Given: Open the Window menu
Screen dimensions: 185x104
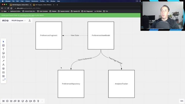Looking at the screenshot, I should pyautogui.click(x=53, y=1).
